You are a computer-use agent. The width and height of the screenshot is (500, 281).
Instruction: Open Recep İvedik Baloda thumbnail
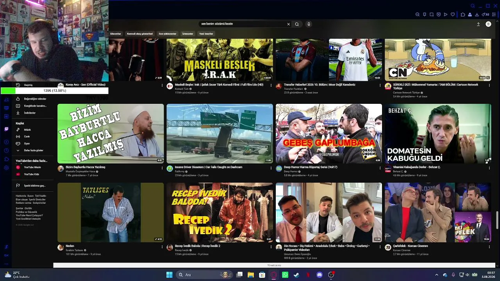pos(220,212)
